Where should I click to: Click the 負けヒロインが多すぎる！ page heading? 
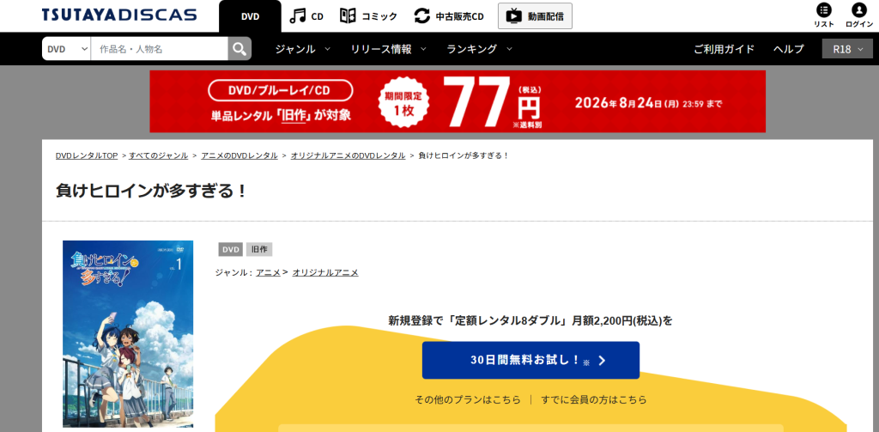coord(151,191)
